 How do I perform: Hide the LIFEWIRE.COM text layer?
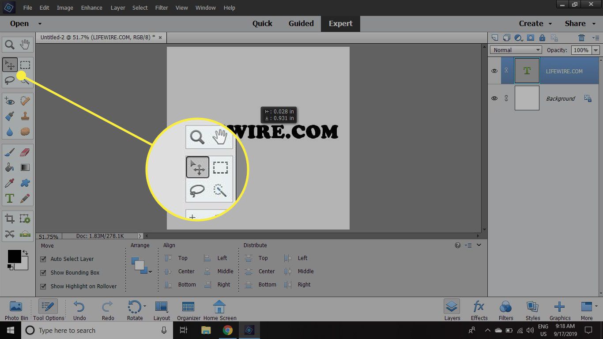494,71
